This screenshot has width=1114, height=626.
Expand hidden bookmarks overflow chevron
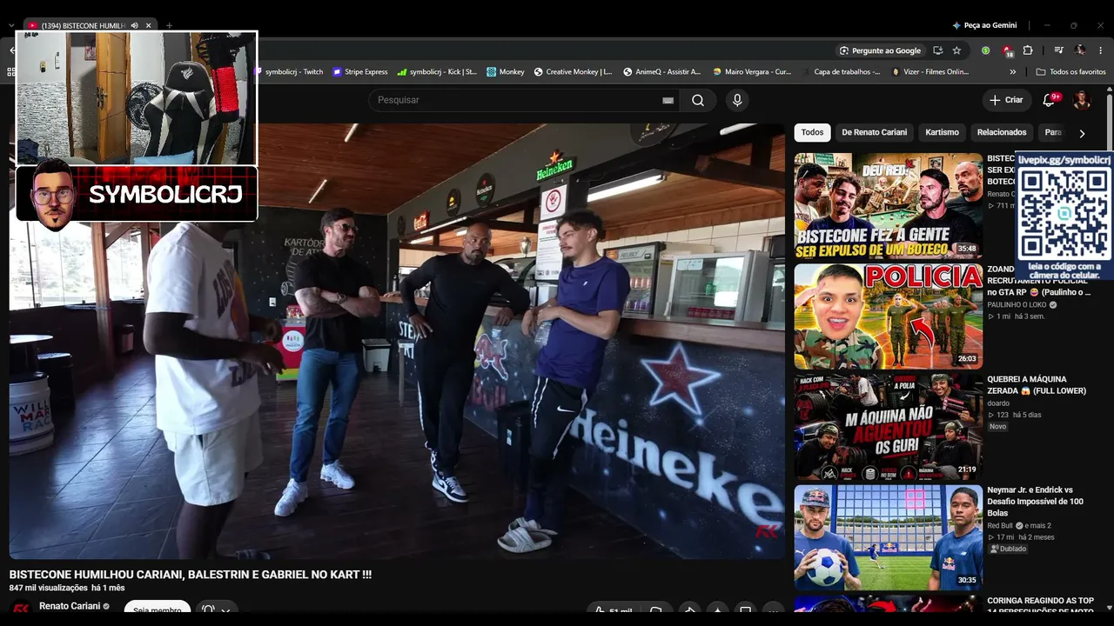tap(1012, 72)
